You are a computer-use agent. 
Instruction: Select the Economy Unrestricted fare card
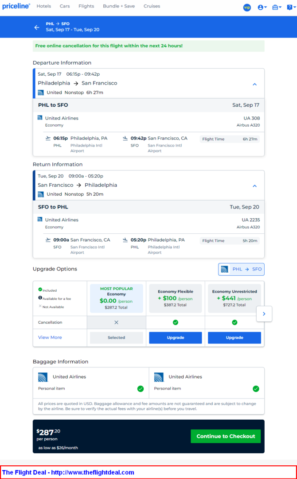pyautogui.click(x=234, y=298)
